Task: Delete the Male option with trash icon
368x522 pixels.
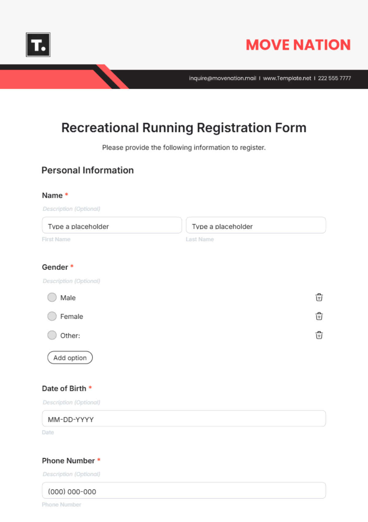Action: click(319, 297)
